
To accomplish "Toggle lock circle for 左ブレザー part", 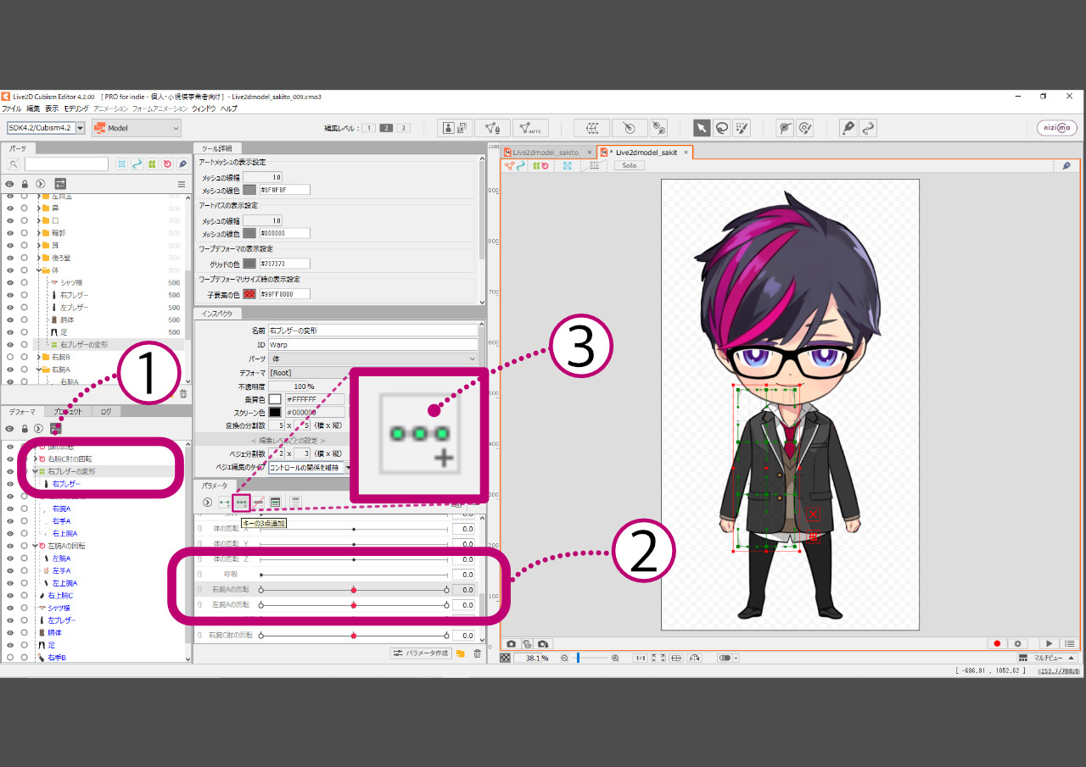I will pos(25,308).
